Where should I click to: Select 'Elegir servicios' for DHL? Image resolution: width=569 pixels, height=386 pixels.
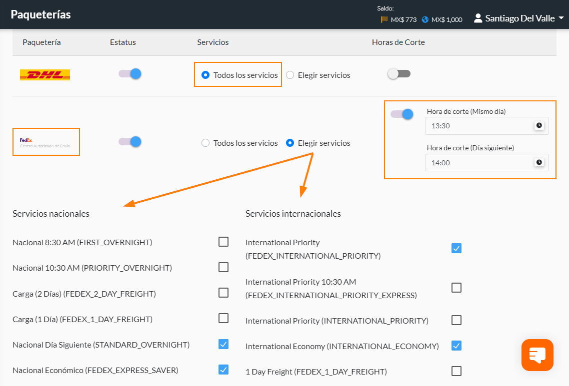point(290,75)
